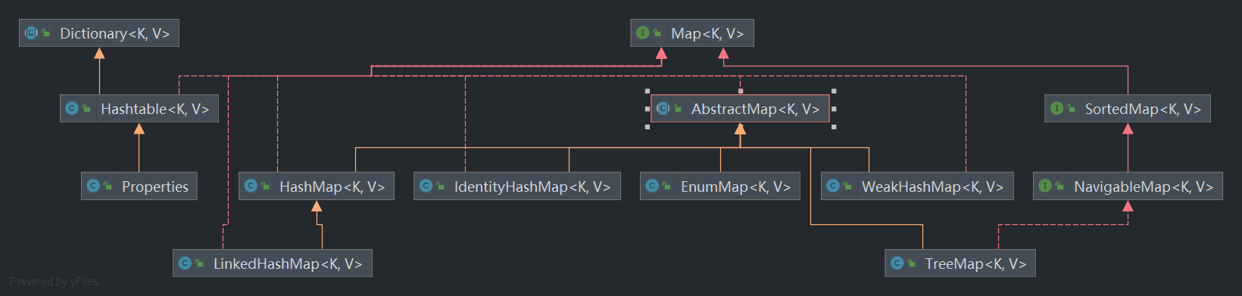Select the HashMap<K, V> node
1242x296 pixels.
(317, 187)
